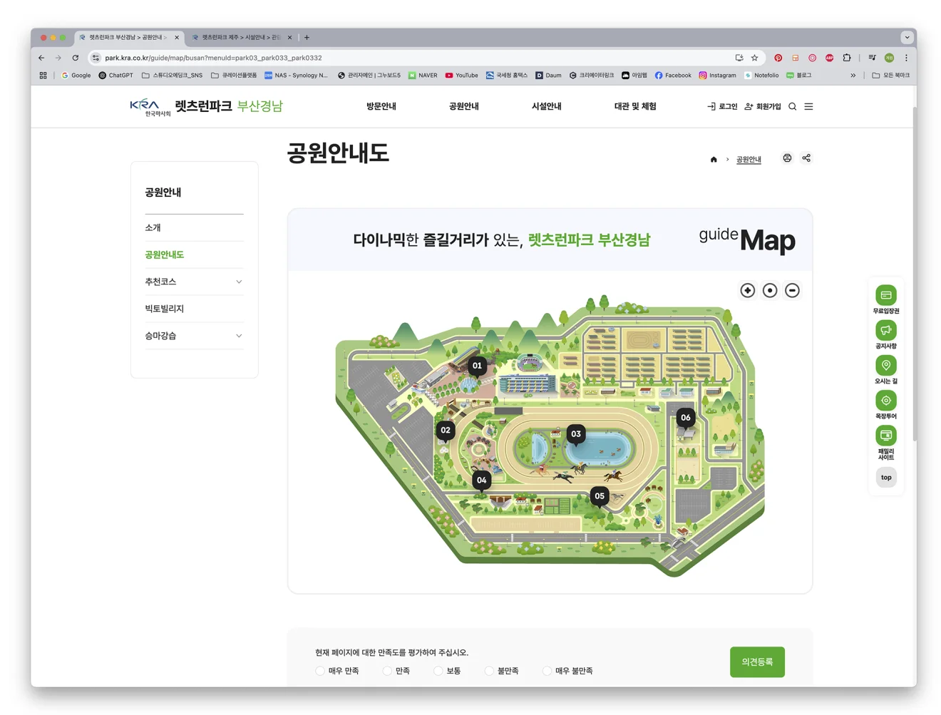Open YouTube bookmark
The image size is (941, 715).
[x=461, y=75]
